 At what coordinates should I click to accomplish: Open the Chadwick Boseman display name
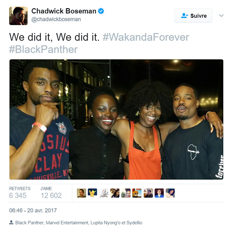pos(64,11)
